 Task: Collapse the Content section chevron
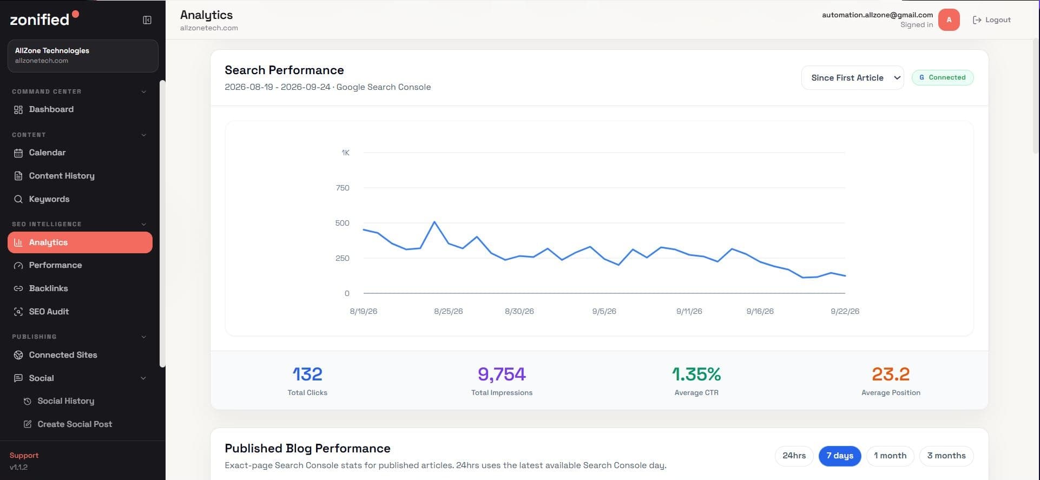(144, 135)
